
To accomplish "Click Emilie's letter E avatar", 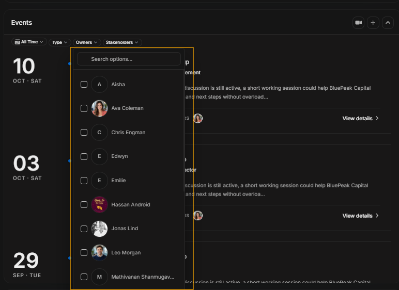I will point(100,181).
